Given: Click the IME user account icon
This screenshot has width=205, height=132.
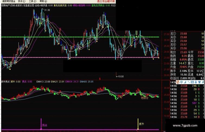Looking at the screenshot, I should [196, 82].
